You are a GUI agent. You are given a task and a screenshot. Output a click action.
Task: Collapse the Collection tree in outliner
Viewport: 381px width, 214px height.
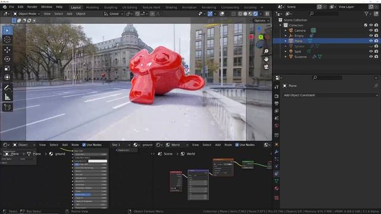pos(280,25)
